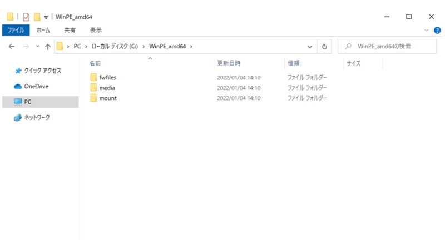Image resolution: width=445 pixels, height=240 pixels.
Task: Open the ファイル ribbon tab
Action: [16, 30]
